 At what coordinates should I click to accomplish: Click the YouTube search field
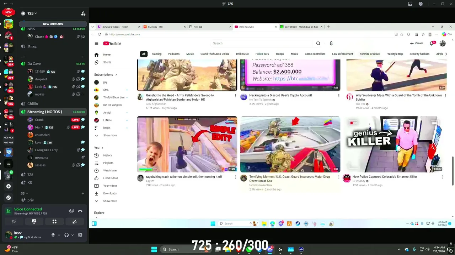coord(261,43)
